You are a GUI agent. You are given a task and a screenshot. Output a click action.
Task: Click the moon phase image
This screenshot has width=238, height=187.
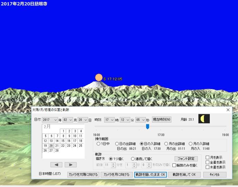tap(204, 119)
